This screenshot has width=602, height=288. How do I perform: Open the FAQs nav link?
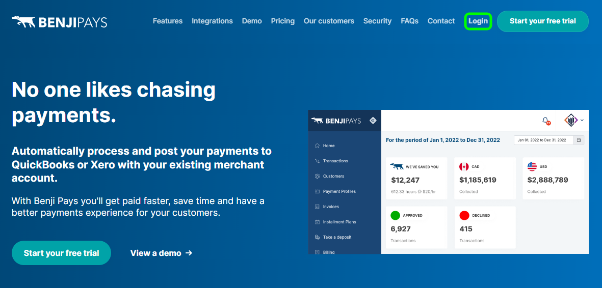[x=410, y=21]
